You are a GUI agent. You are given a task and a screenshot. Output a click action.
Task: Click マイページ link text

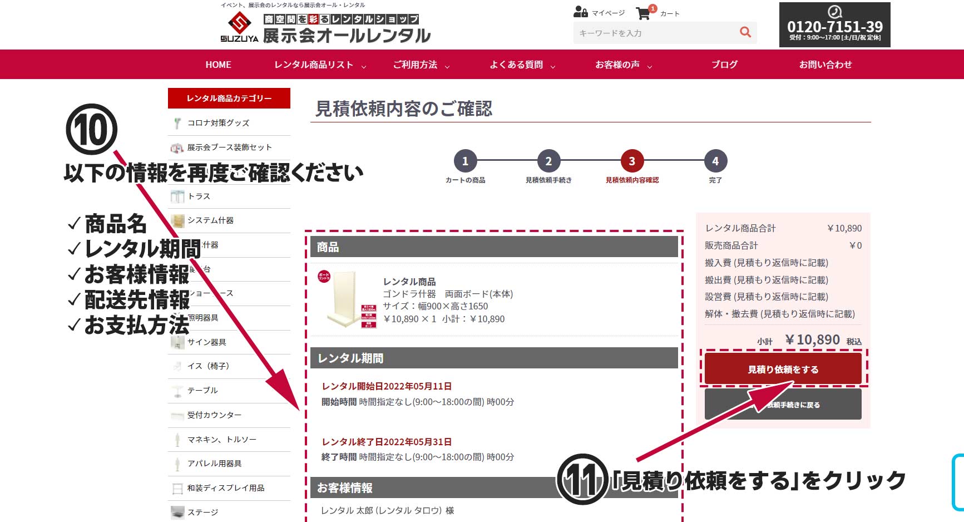point(608,13)
